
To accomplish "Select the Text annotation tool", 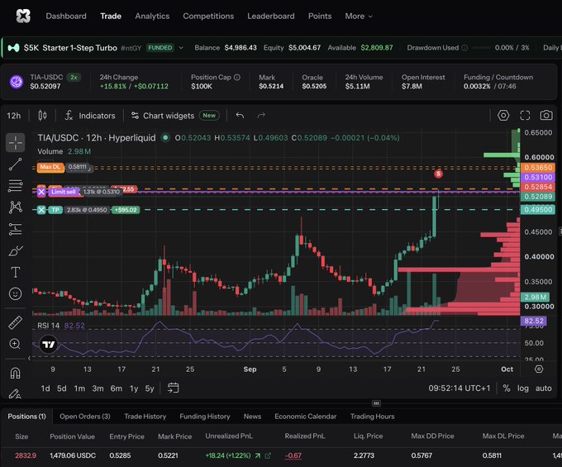I will pos(15,273).
